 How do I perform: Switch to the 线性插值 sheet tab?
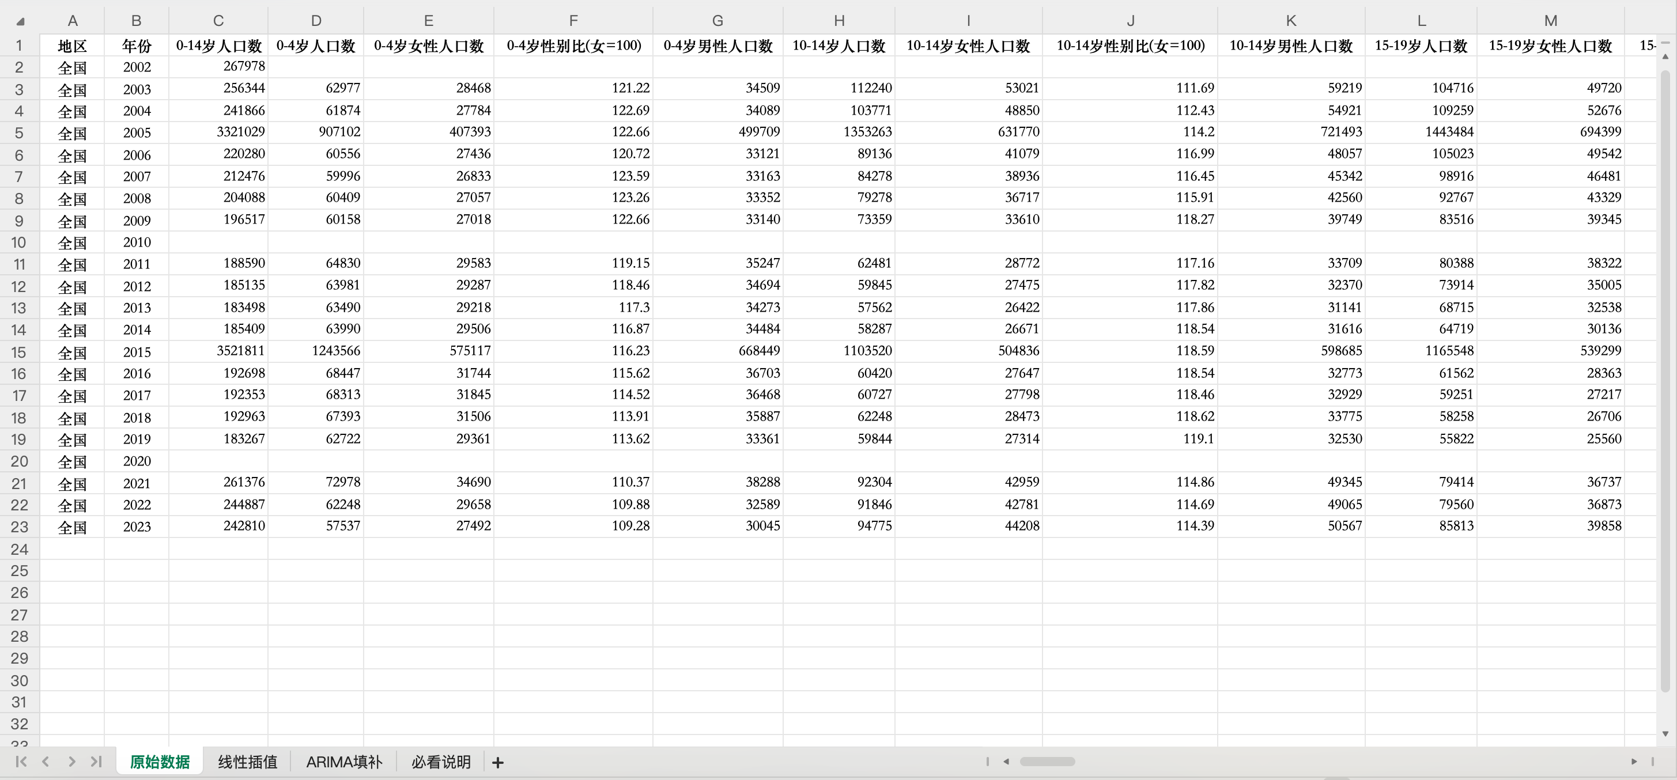tap(247, 762)
